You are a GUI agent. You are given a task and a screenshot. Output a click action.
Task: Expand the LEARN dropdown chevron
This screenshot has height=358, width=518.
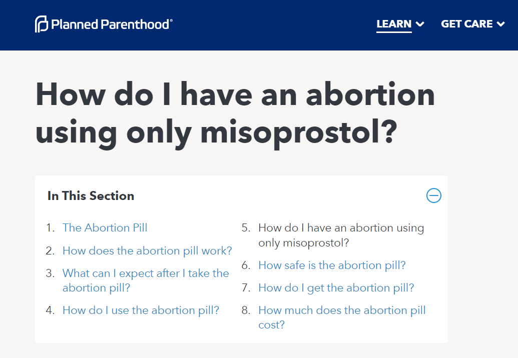pos(420,24)
